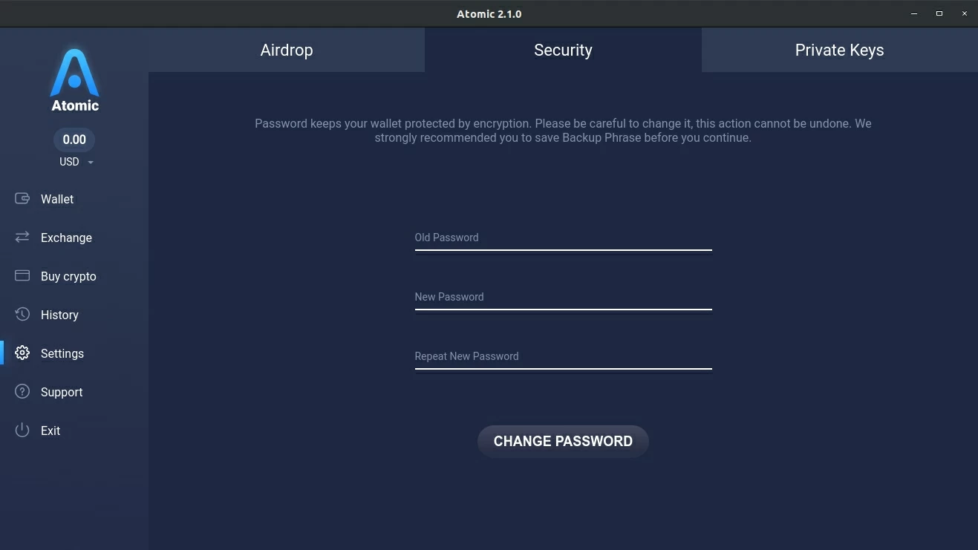
Task: Click the Exit power icon
Action: pyautogui.click(x=22, y=430)
